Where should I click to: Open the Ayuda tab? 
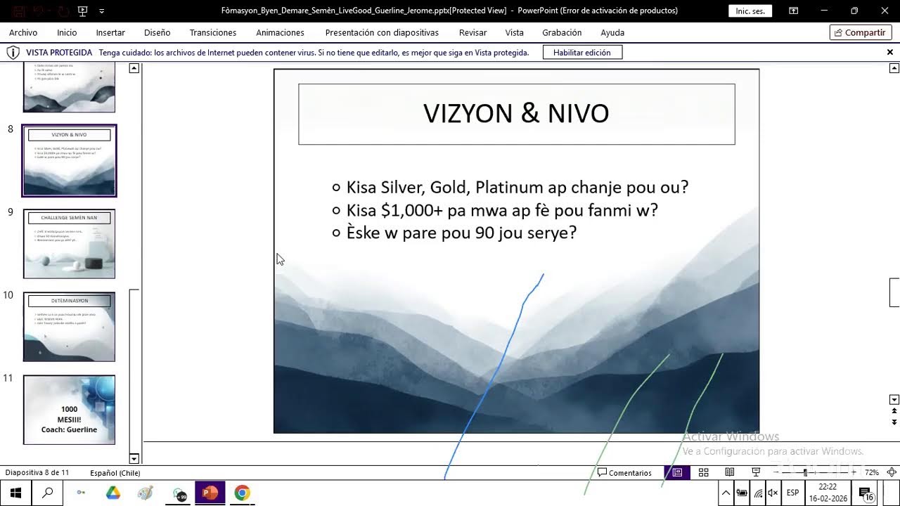pyautogui.click(x=612, y=32)
